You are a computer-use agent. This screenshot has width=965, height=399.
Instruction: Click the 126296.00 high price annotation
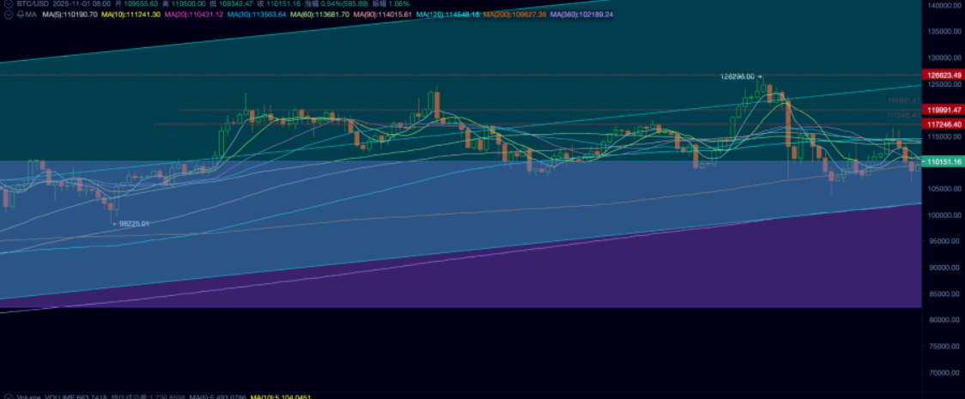point(737,76)
